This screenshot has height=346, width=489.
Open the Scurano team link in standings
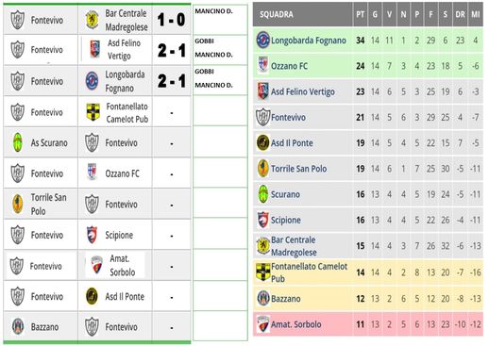pos(285,194)
